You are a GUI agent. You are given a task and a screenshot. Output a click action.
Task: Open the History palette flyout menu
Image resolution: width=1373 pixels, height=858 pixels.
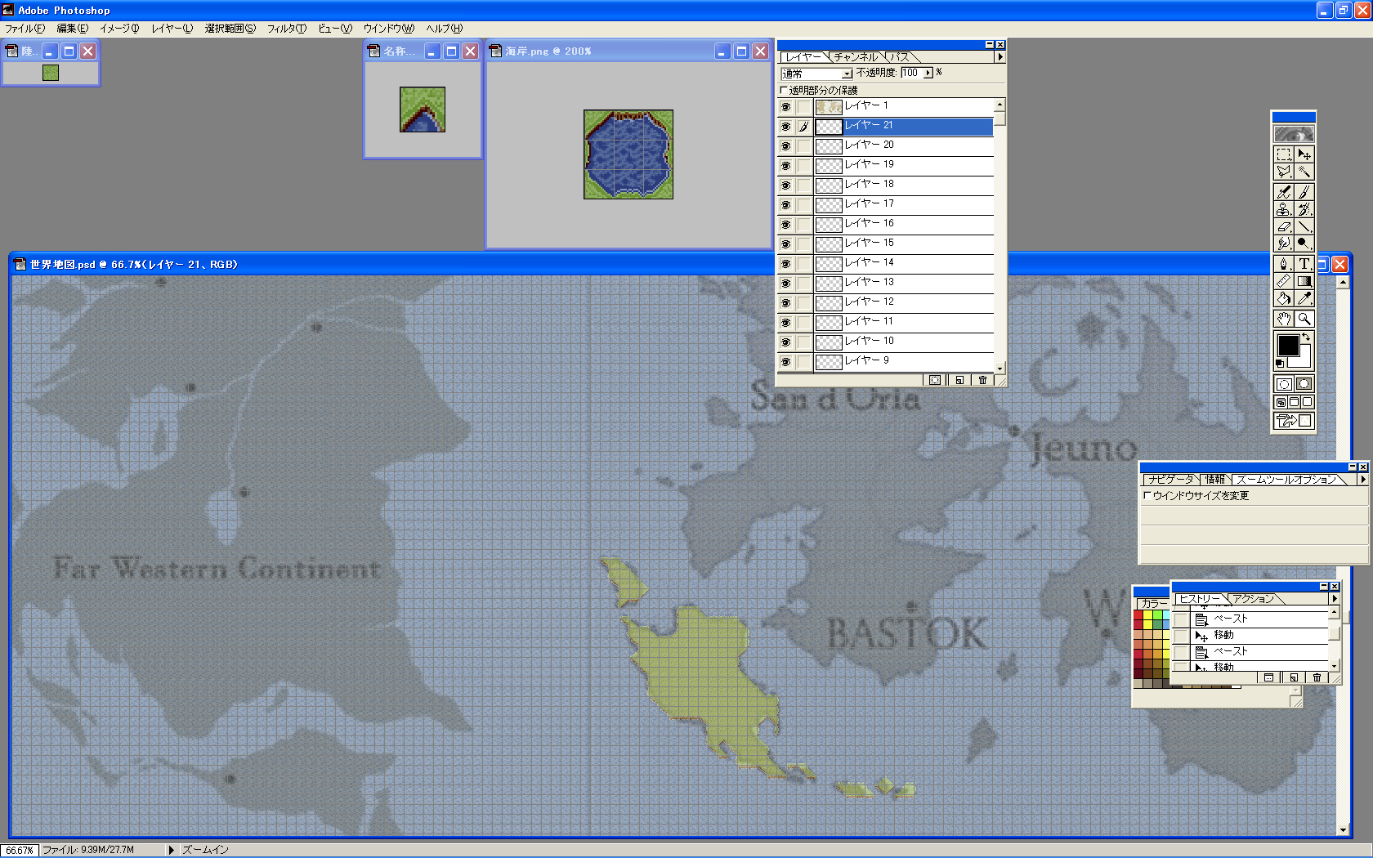pos(1335,599)
